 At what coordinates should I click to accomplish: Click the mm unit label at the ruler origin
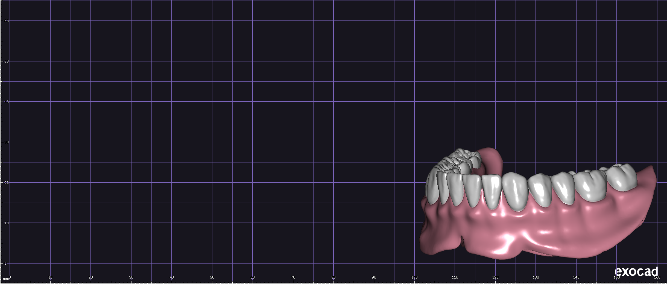click(x=5, y=279)
